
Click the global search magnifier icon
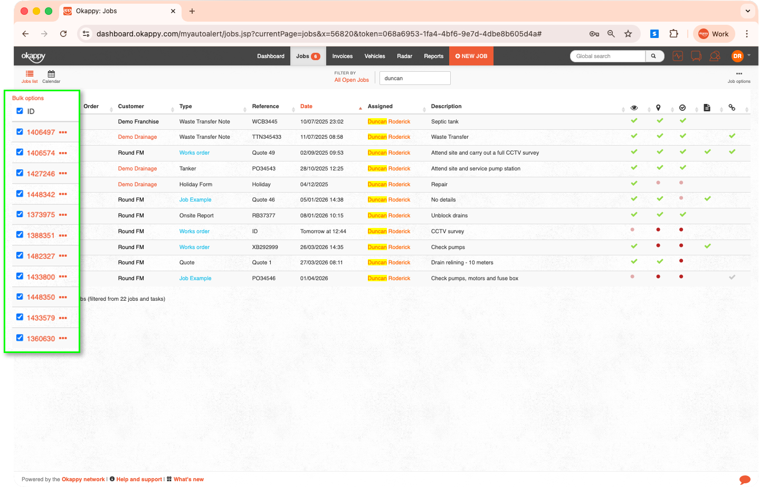click(x=654, y=56)
